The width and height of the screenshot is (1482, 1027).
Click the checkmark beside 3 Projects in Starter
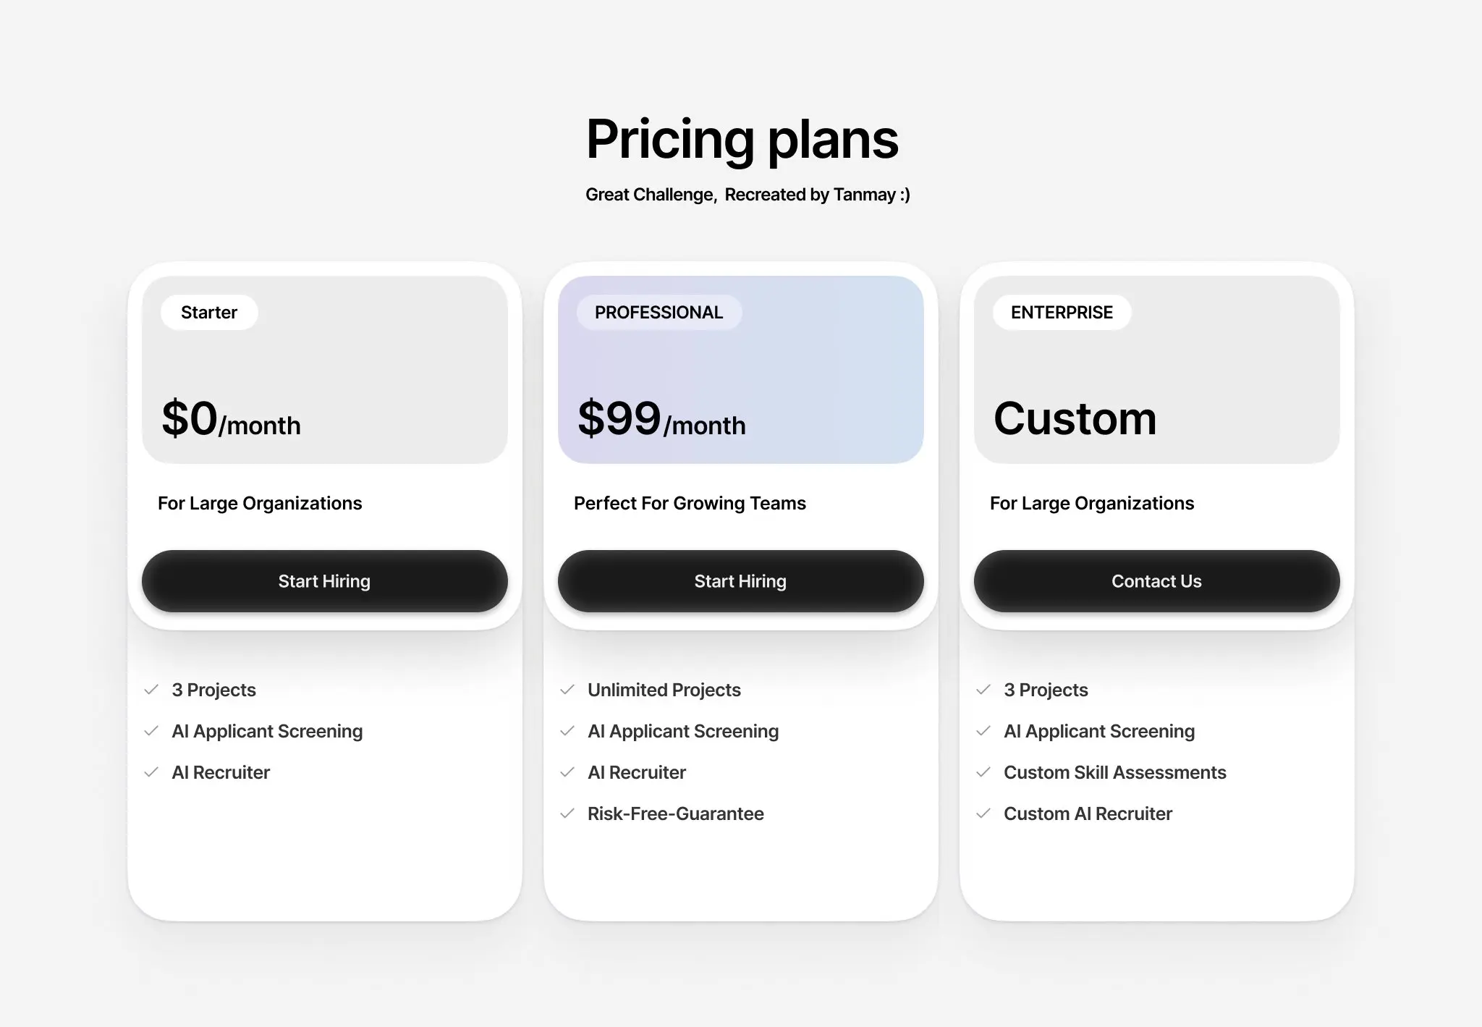153,690
